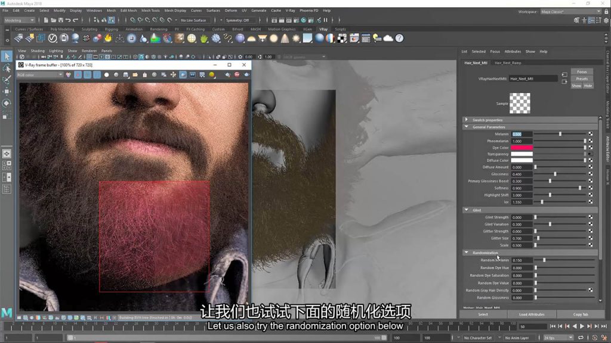This screenshot has height=343, width=611.
Task: Click the V-Ray fur grass shelf icon
Action: (x=204, y=38)
